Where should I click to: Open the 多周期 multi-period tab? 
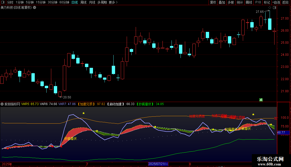[x=102, y=2]
